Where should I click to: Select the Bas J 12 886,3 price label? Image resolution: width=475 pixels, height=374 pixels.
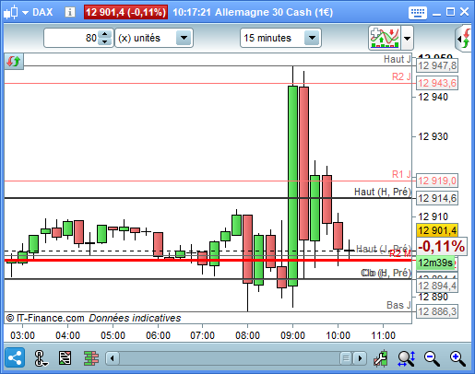coord(437,311)
